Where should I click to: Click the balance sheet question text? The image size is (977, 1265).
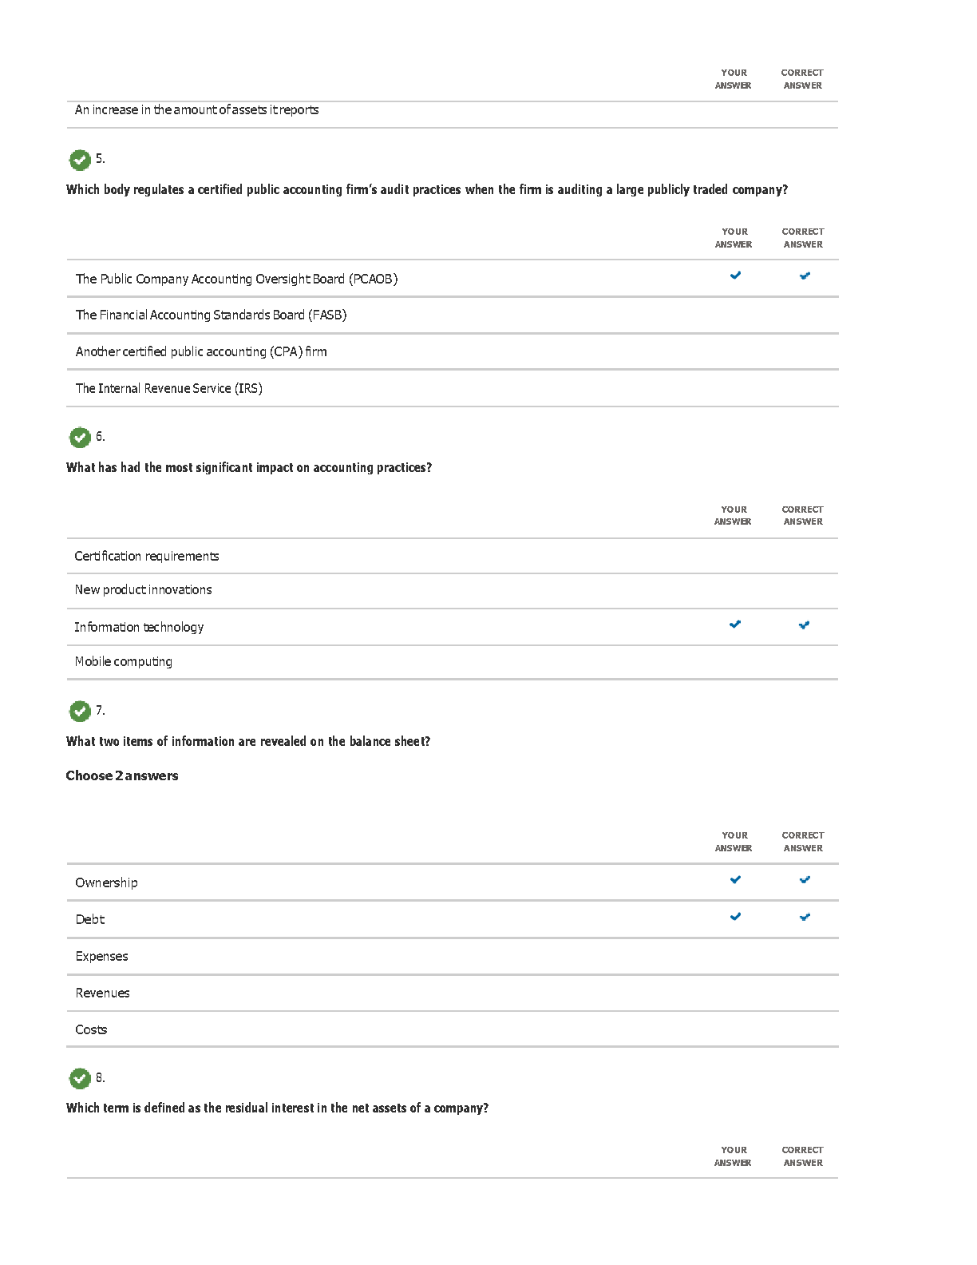[248, 741]
